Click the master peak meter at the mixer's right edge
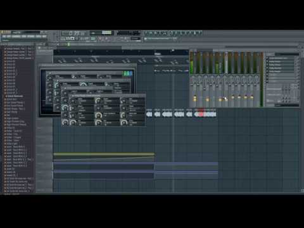This screenshot has width=304, height=228. tap(262, 79)
